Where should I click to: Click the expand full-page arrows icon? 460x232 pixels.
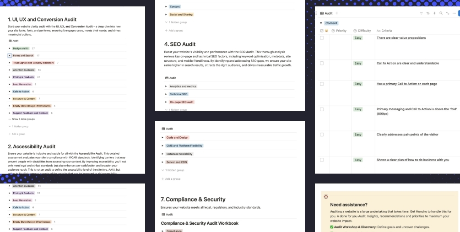(x=447, y=13)
